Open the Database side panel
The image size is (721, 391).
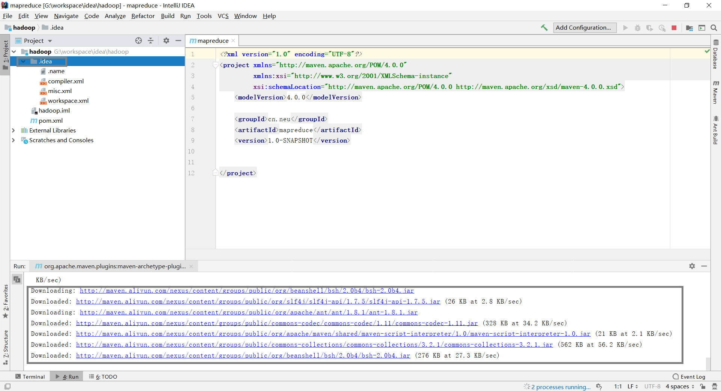tap(716, 54)
